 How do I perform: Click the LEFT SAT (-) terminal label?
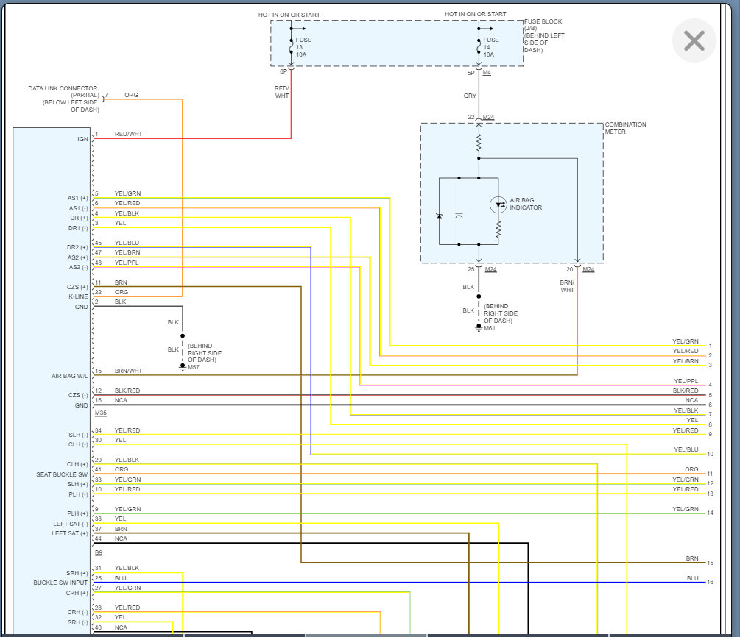click(x=71, y=524)
